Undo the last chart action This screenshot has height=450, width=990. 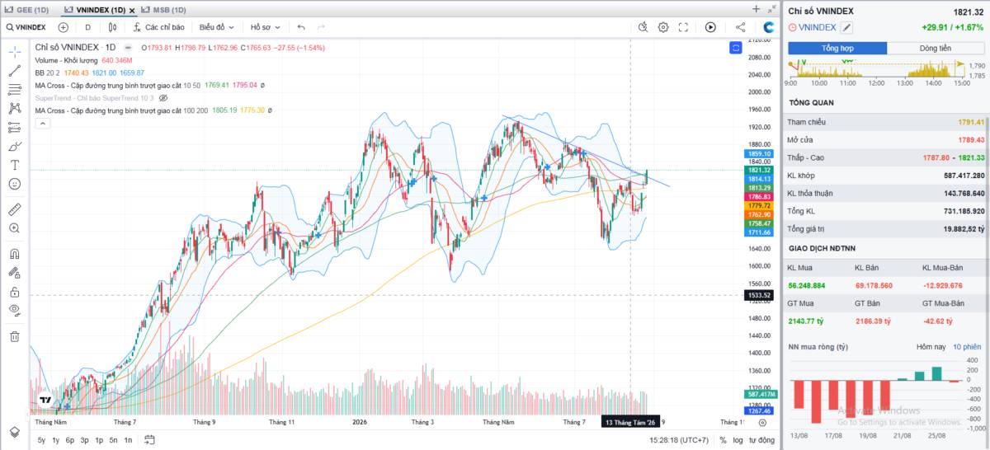tap(301, 27)
